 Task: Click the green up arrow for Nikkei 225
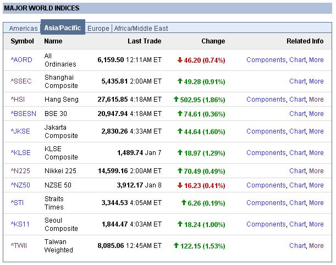(x=180, y=170)
